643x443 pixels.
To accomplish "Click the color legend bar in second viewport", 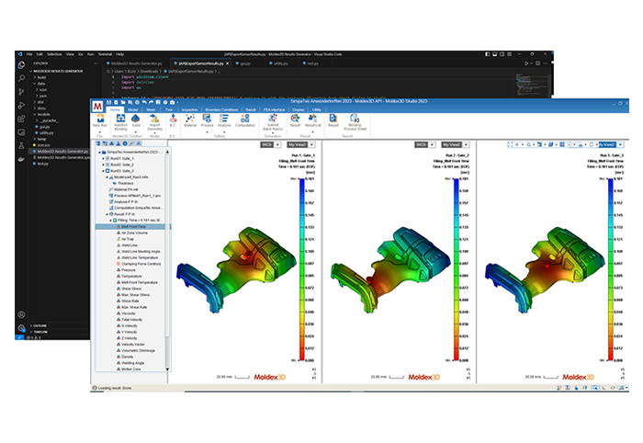I will pyautogui.click(x=456, y=269).
